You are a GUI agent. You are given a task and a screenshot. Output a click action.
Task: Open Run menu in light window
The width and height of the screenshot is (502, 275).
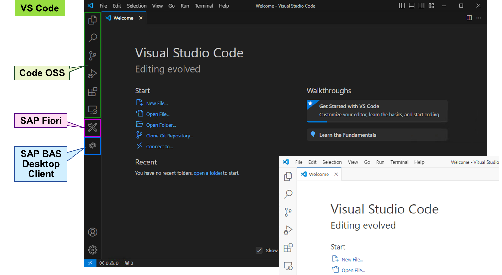point(380,162)
